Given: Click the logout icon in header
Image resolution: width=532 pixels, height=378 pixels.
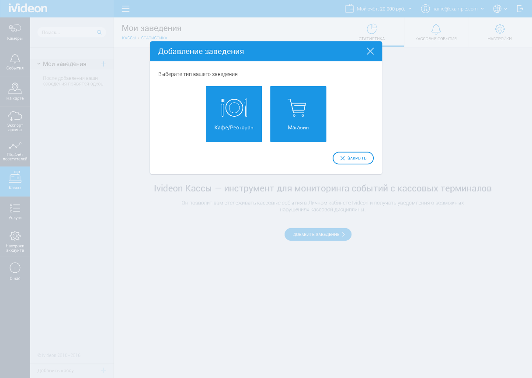Looking at the screenshot, I should (x=520, y=8).
